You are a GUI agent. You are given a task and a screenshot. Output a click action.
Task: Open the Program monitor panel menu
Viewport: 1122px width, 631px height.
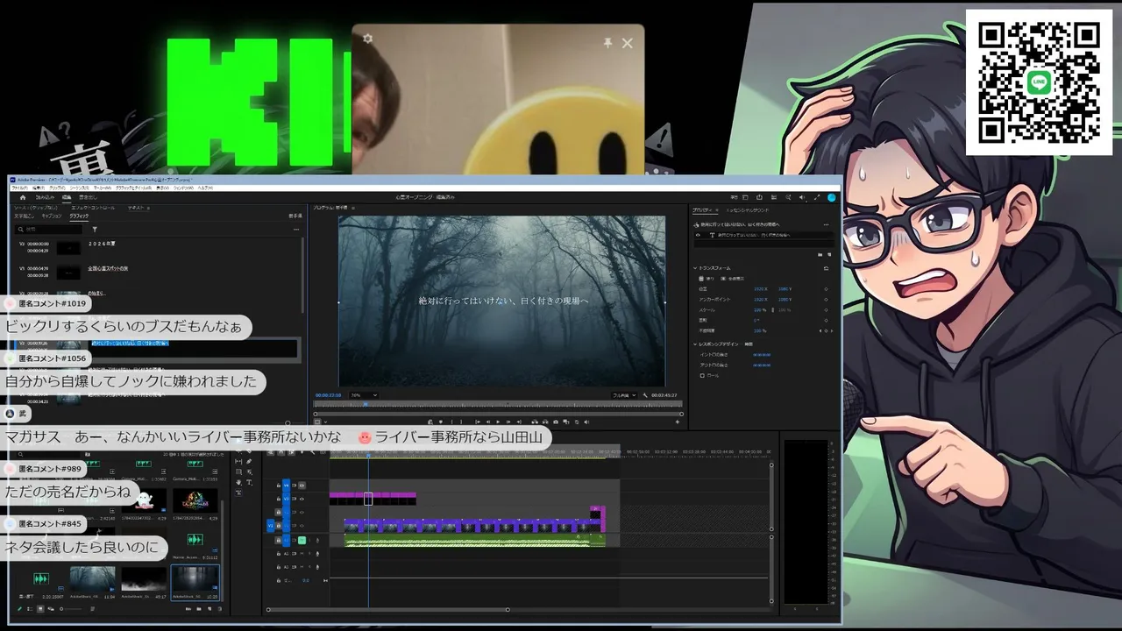[x=353, y=208]
